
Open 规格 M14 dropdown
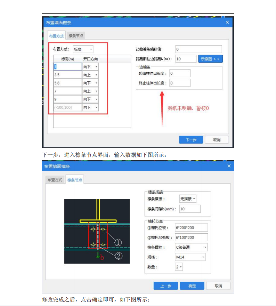(x=190, y=257)
